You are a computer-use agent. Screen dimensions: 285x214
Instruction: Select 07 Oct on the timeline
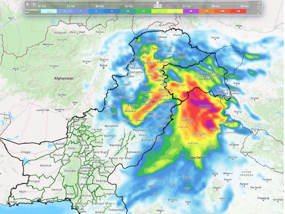click(187, 6)
